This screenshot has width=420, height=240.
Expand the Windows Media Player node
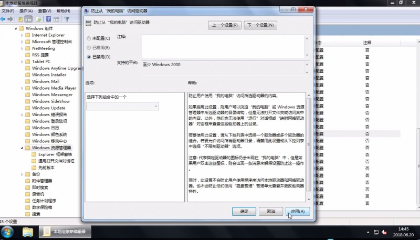(22, 88)
